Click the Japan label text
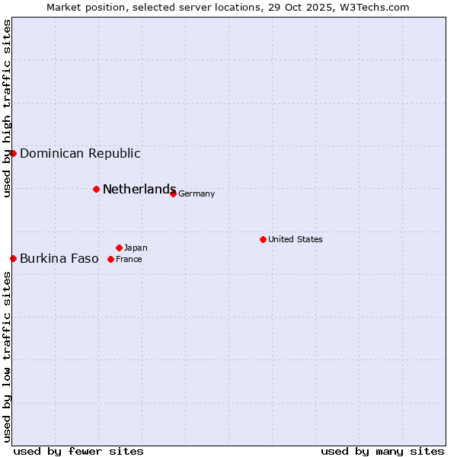This screenshot has height=457, width=457. point(136,248)
